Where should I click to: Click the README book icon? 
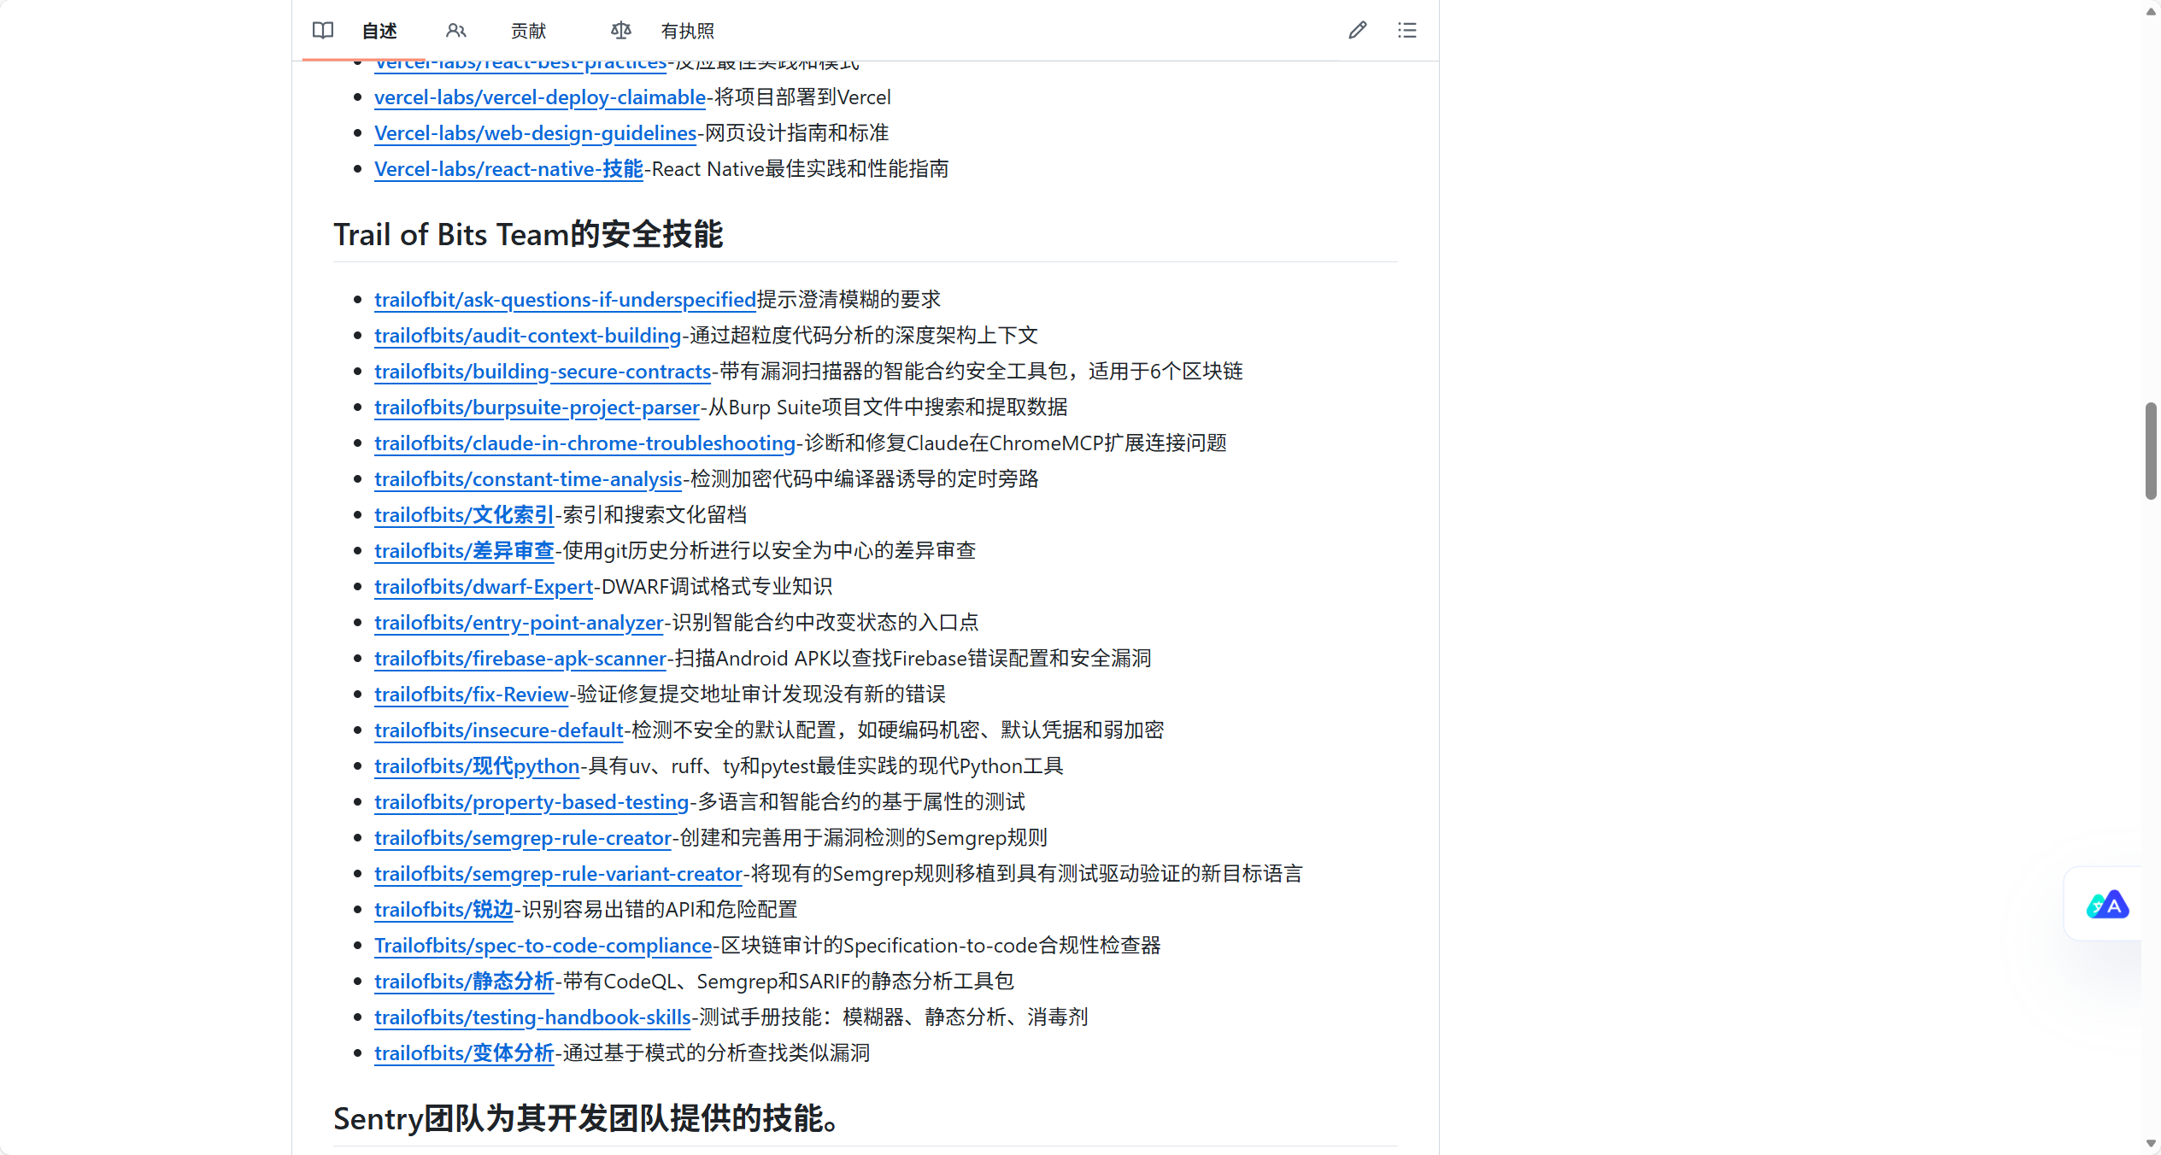[322, 31]
